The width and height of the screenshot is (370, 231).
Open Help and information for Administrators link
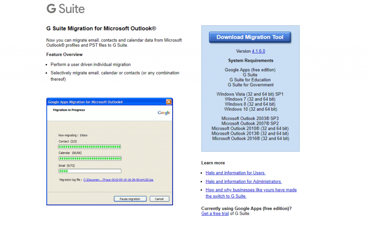click(x=244, y=181)
